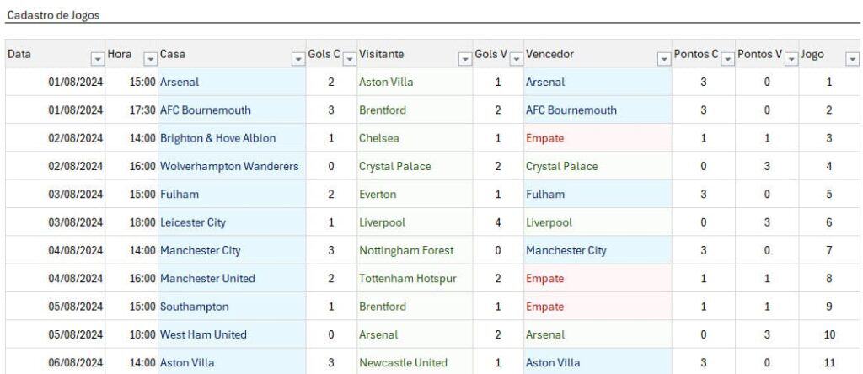Select the Cadastro de Jogos title
Viewport: 863px width, 374px height.
click(x=53, y=15)
